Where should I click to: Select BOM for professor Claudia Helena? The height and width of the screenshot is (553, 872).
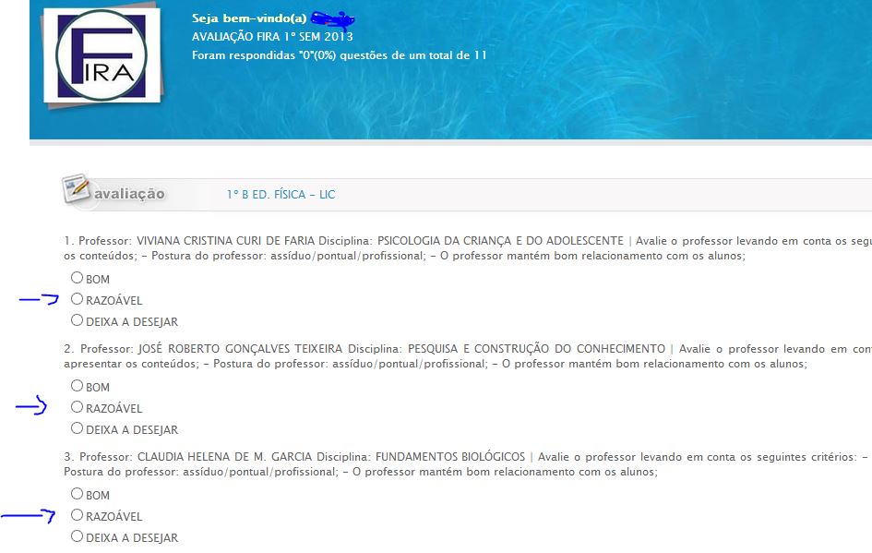[77, 493]
